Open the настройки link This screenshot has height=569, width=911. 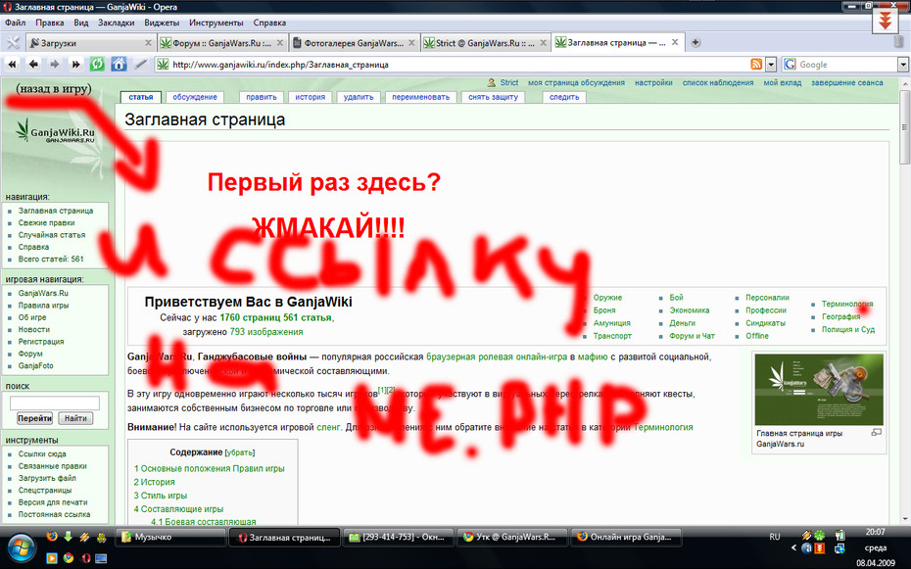pyautogui.click(x=653, y=82)
